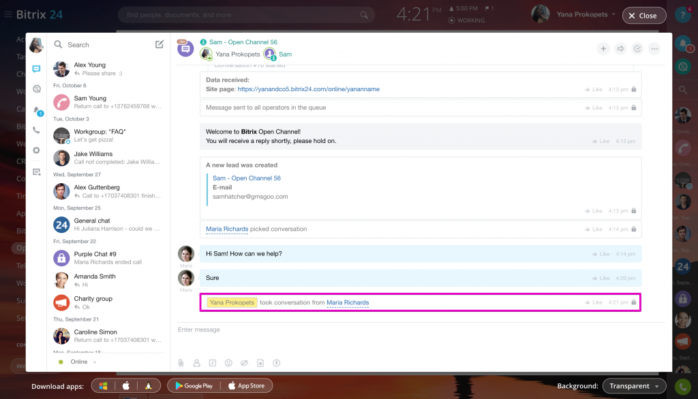Viewport: 698px width, 399px height.
Task: Like the 'Sure' message
Action: 601,278
